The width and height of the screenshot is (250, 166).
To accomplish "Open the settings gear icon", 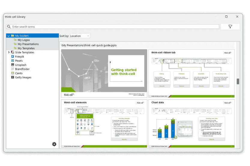I will point(54,144).
